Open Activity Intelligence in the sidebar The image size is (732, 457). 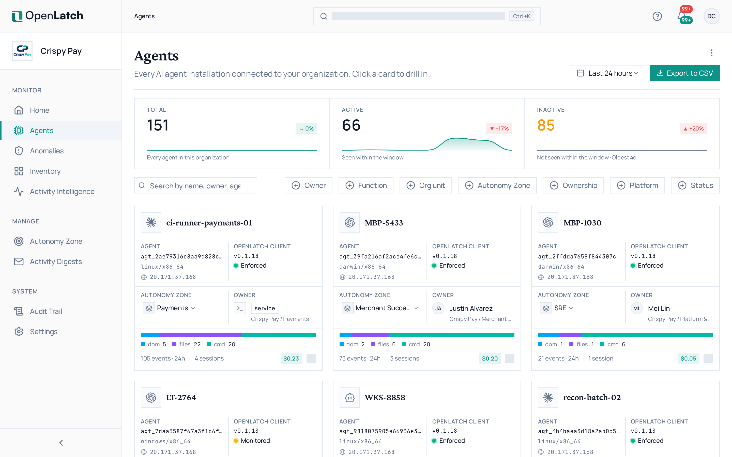point(61,191)
